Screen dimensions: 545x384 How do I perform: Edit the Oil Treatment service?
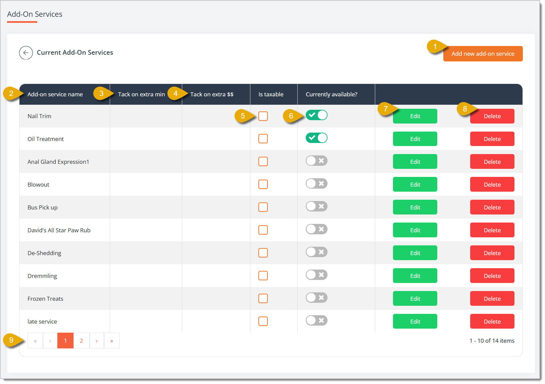415,139
